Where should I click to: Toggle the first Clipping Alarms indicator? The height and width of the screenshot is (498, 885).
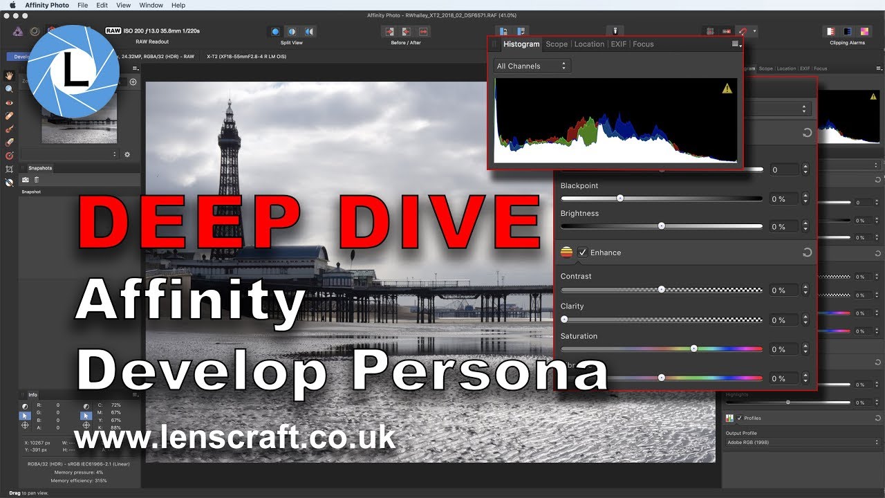[831, 31]
